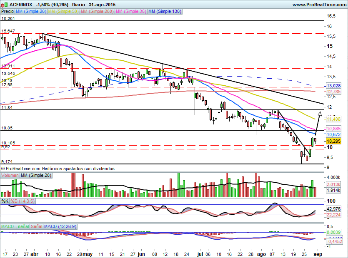Screen dimensions: 348x258
Task: Click the 42,976 stochastic %K value
Action: 333,209
